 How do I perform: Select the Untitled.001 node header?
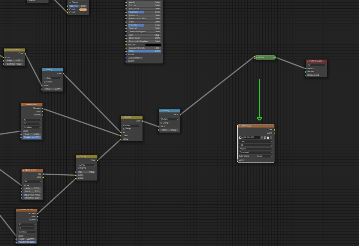(x=256, y=126)
